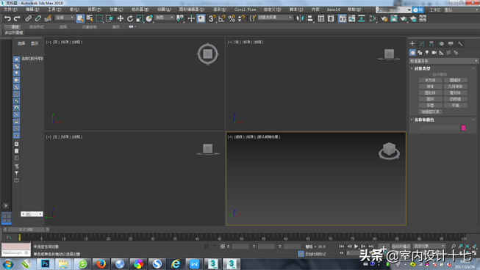Toggle the eye filter in scene explorer
Screen dimensions: 480x270
16,135
